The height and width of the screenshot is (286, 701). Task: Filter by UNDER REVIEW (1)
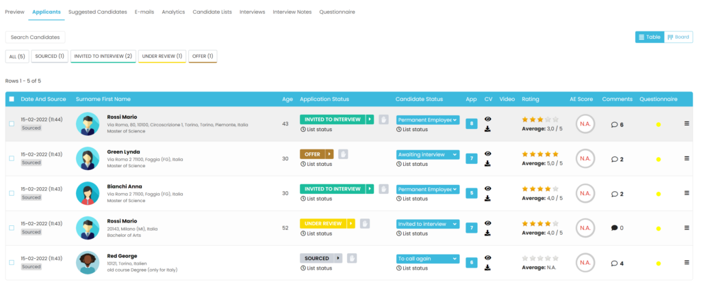[x=162, y=57]
